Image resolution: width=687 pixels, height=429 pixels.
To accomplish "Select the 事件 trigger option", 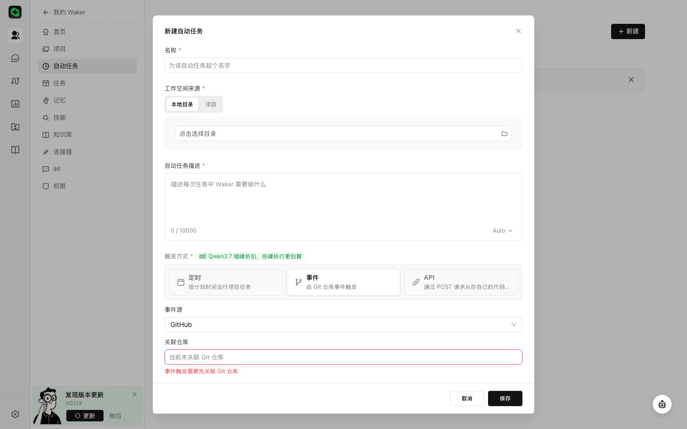I will (343, 282).
